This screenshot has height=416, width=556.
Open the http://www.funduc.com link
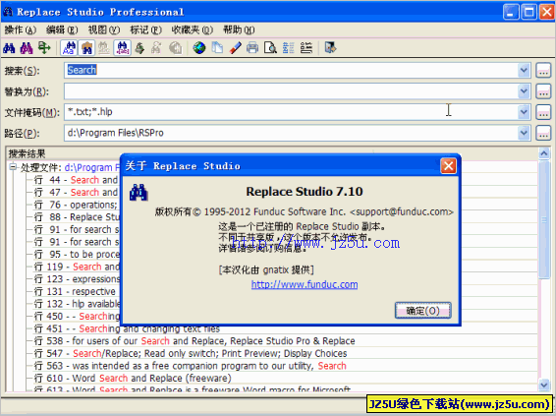(x=305, y=284)
